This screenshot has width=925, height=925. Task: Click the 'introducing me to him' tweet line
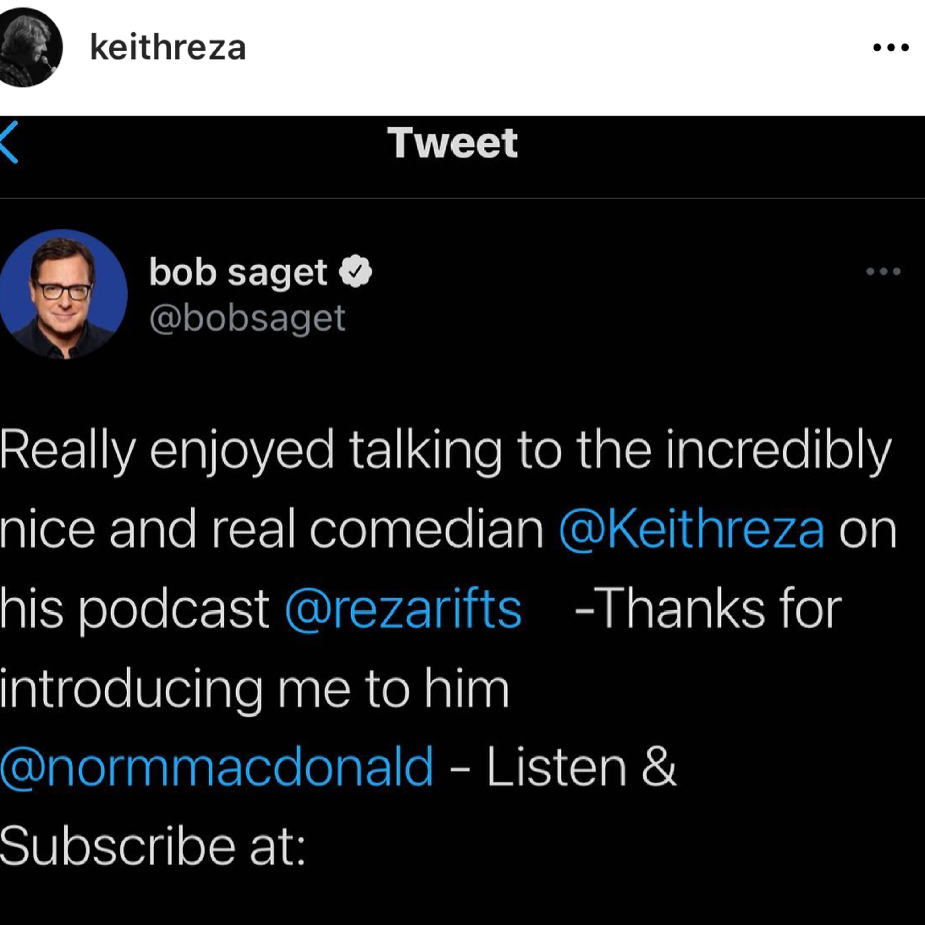click(255, 689)
